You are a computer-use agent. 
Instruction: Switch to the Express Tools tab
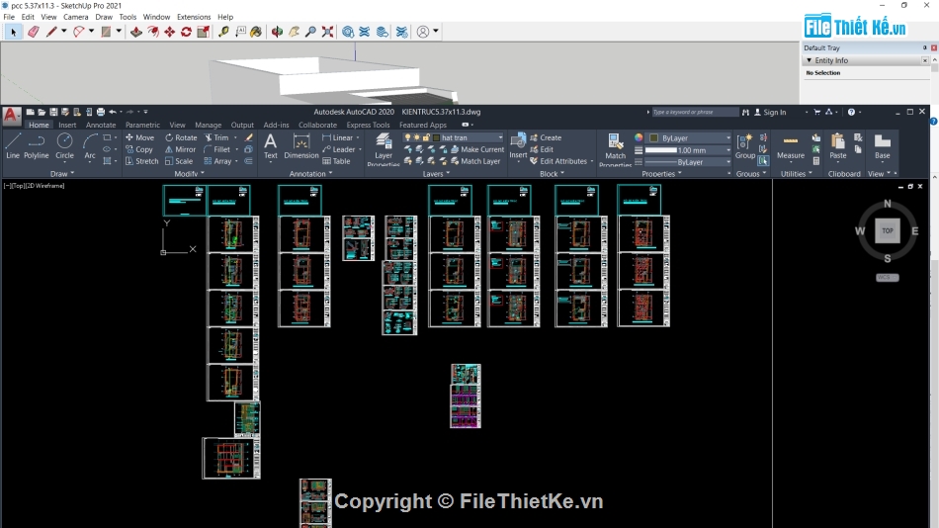[x=368, y=125]
